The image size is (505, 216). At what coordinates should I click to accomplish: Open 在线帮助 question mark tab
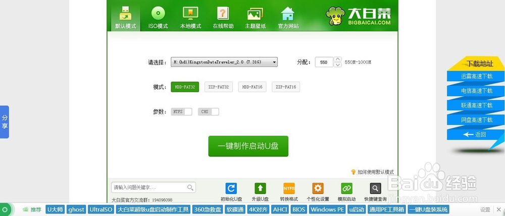[223, 17]
